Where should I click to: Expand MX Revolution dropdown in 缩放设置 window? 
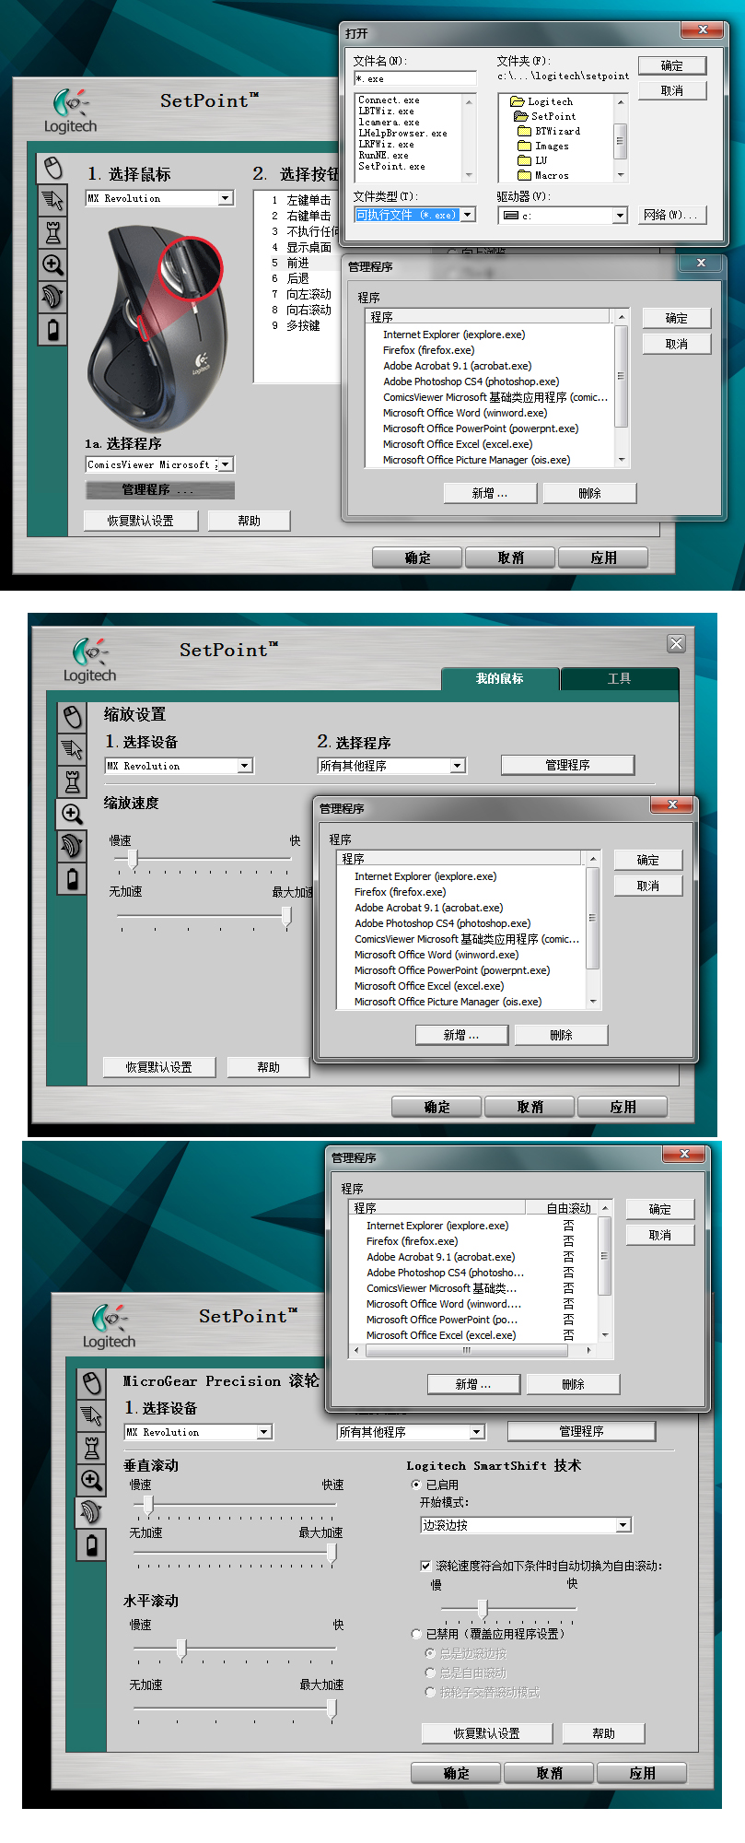[x=245, y=766]
